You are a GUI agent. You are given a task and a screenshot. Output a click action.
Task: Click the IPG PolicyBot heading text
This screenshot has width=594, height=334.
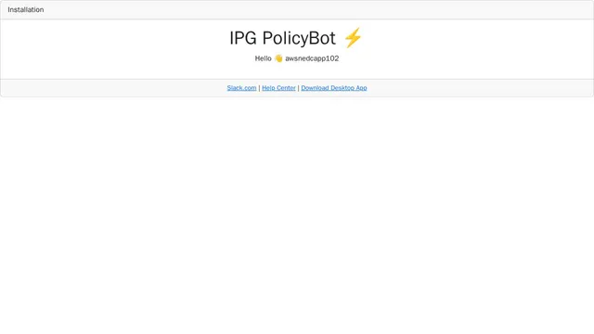click(x=282, y=38)
